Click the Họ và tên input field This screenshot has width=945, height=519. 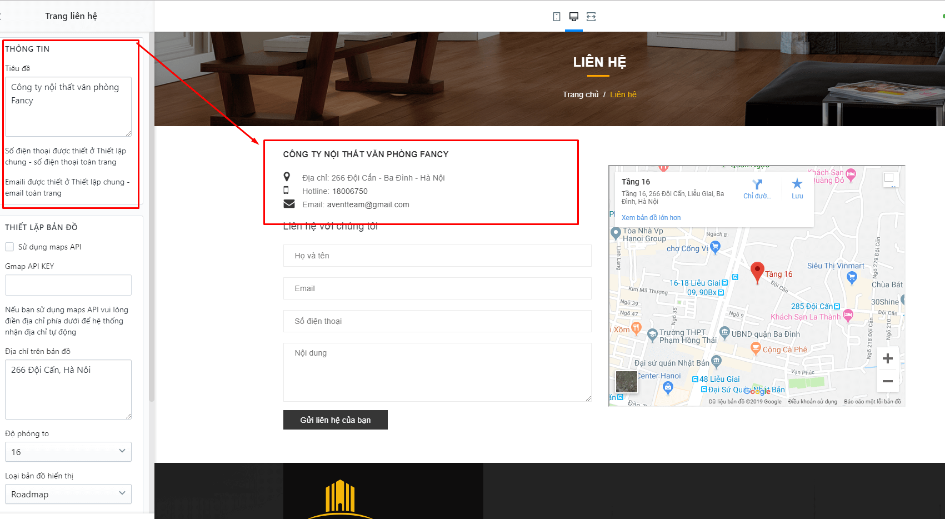point(437,256)
